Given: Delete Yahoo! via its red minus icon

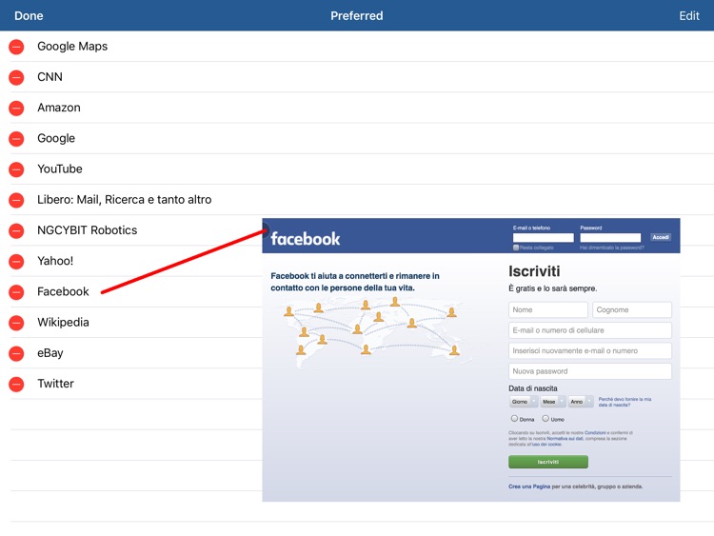Looking at the screenshot, I should (x=16, y=262).
